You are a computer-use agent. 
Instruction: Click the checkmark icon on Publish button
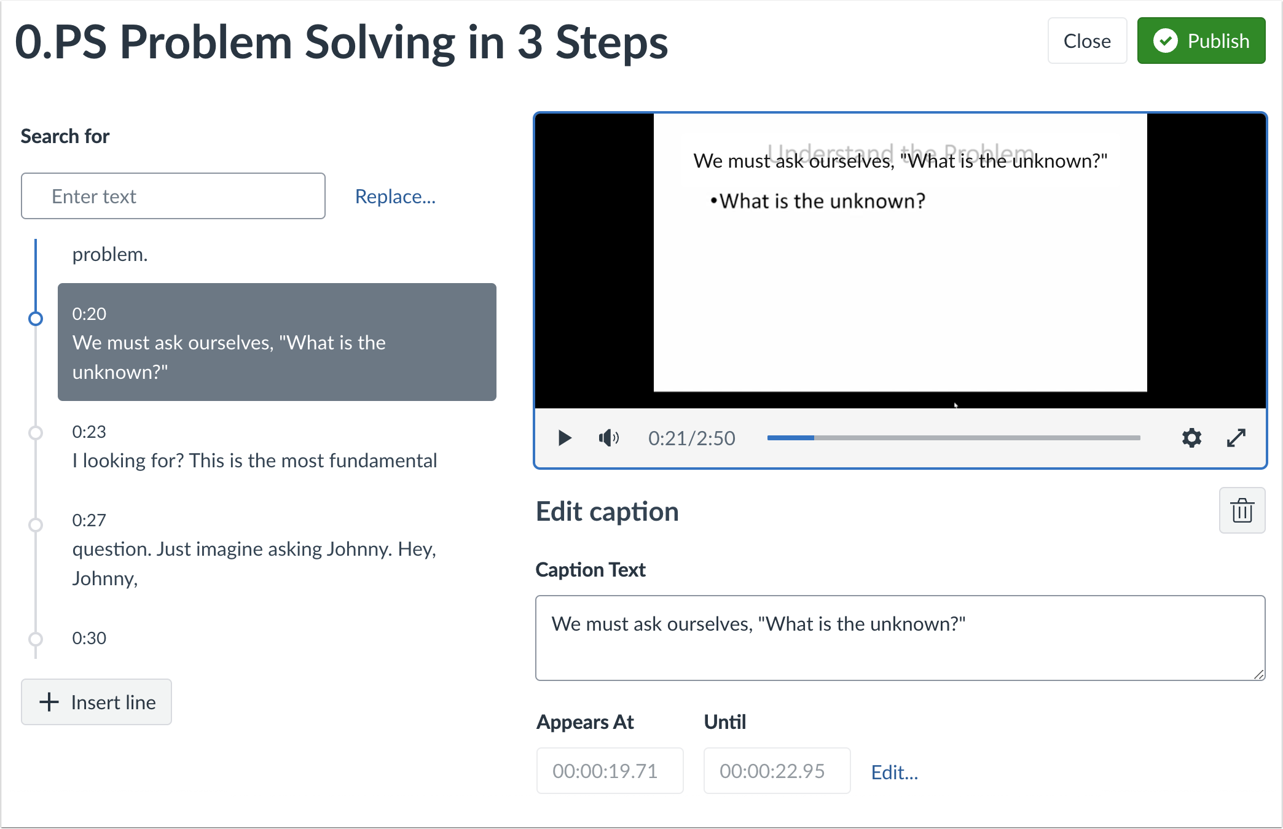1167,41
